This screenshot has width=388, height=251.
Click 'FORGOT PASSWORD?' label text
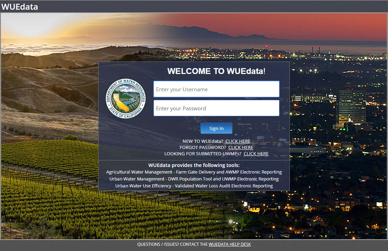coord(203,147)
